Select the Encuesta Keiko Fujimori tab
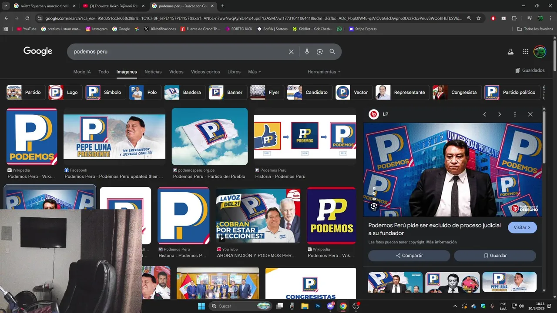 114,6
